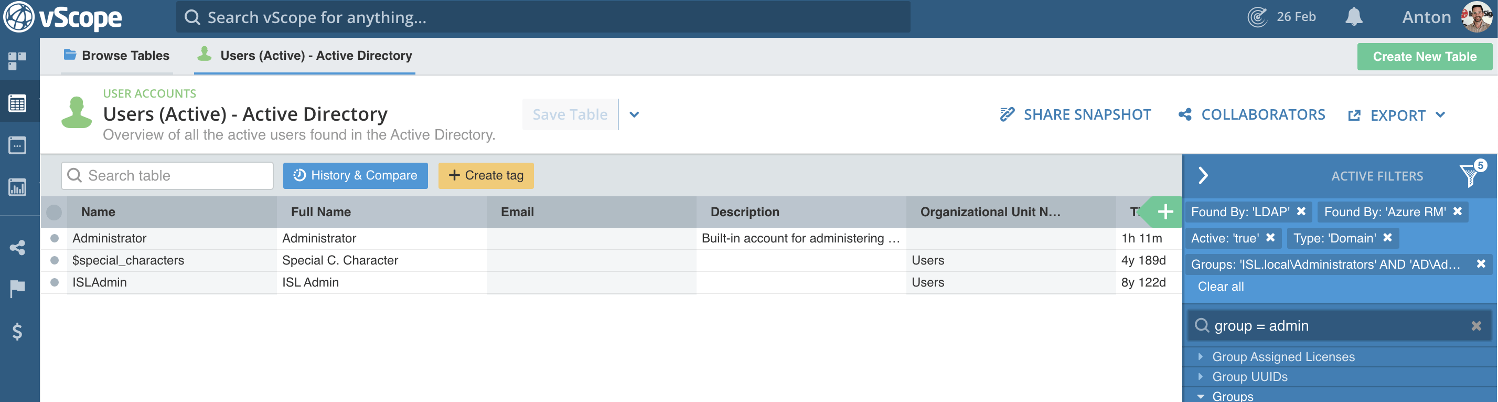Viewport: 1498px width, 402px height.
Task: Click the 26 Feb discovery radar icon
Action: [1257, 17]
